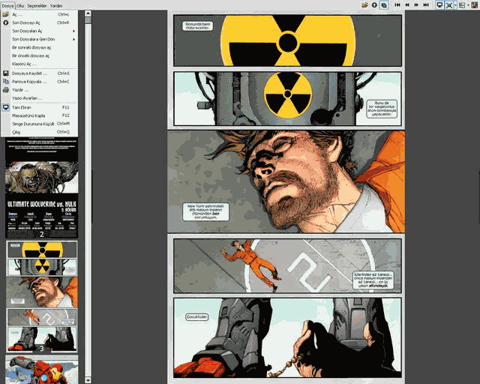Choose 'Masaüstünü Kapla' menu entry
Image resolution: width=480 pixels, height=384 pixels.
[40, 115]
